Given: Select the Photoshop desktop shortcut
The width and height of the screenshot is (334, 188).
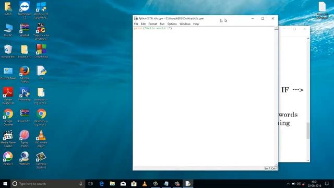Looking at the screenshot, I should [x=25, y=94].
